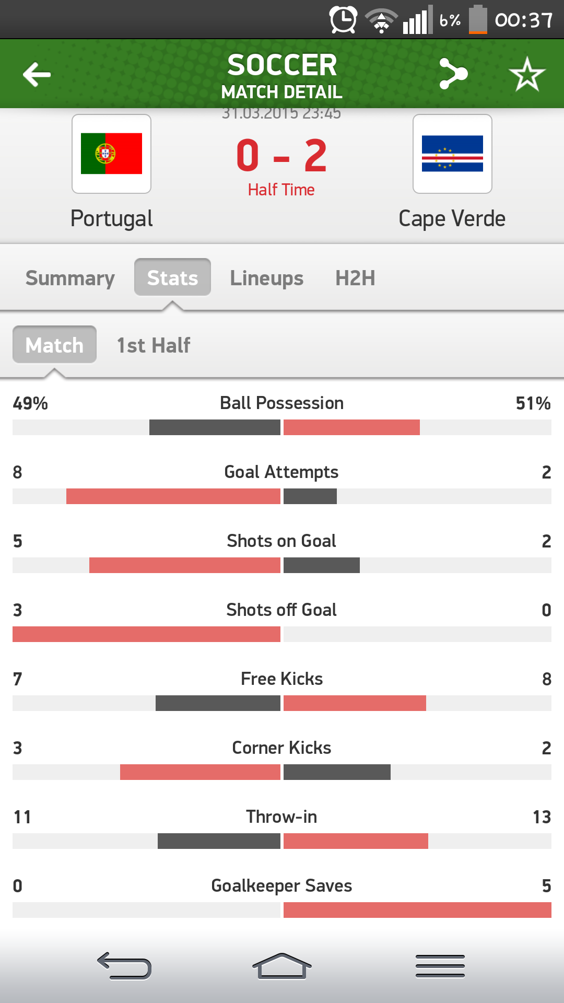Viewport: 564px width, 1003px height.
Task: Open the H2H tab
Action: (x=355, y=278)
